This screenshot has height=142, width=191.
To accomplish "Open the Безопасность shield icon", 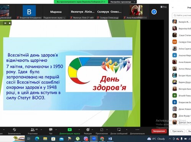I will tap(15, 130).
